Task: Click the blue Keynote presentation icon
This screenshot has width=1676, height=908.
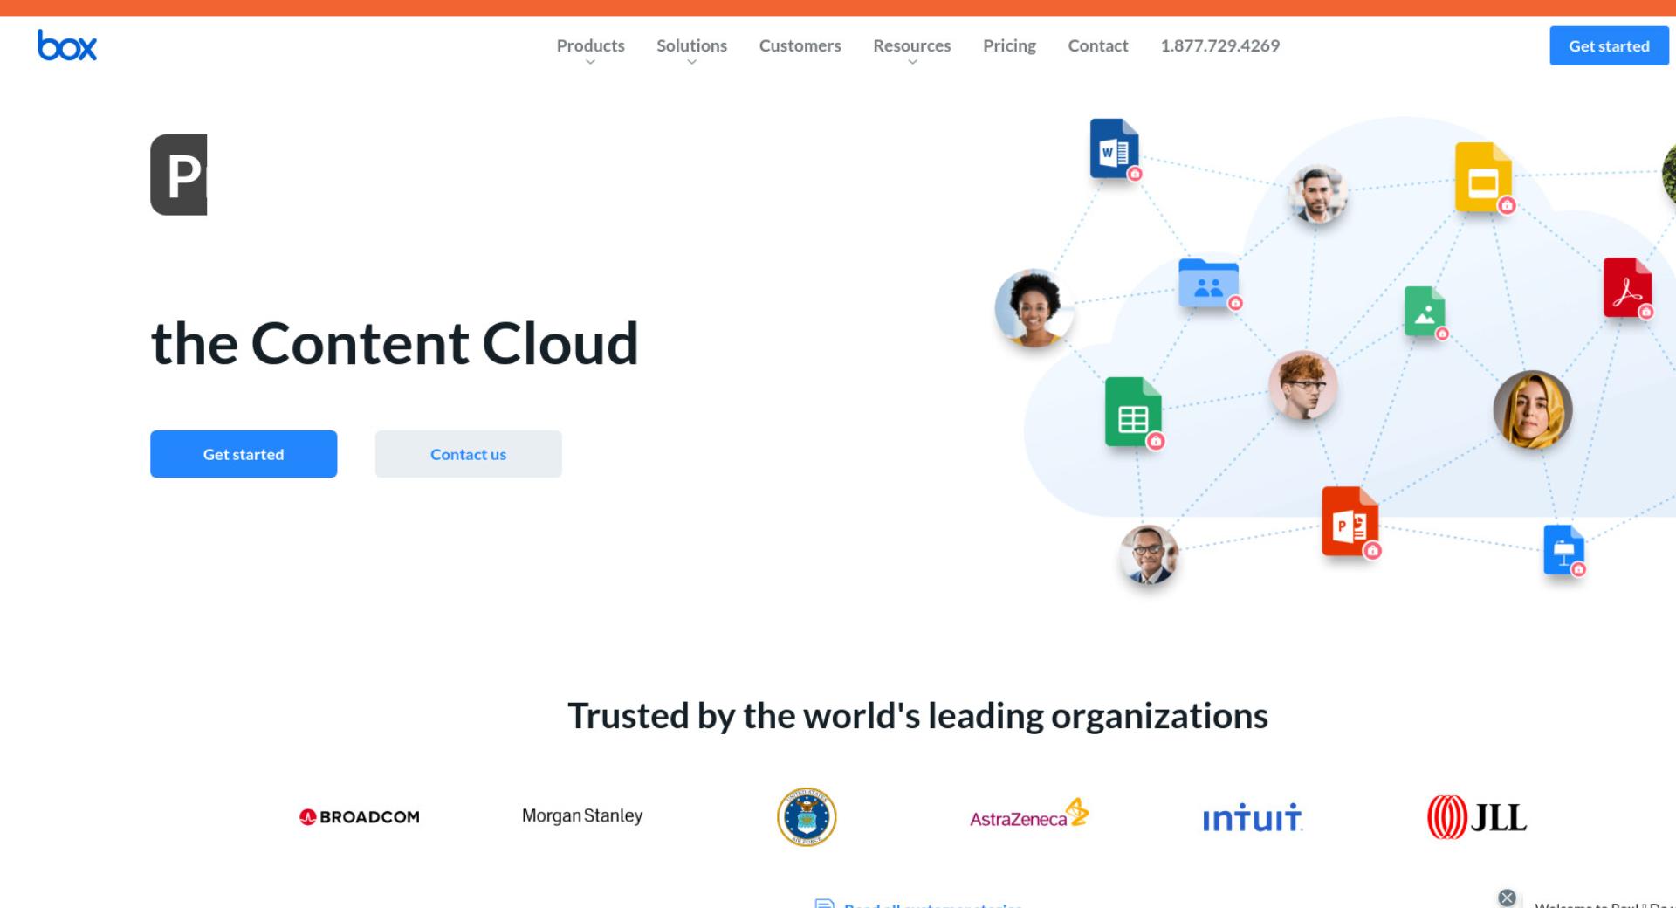Action: [1563, 549]
